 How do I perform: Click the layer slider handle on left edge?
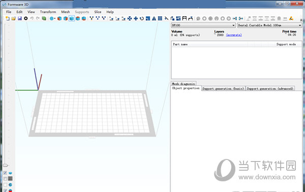point(6,166)
